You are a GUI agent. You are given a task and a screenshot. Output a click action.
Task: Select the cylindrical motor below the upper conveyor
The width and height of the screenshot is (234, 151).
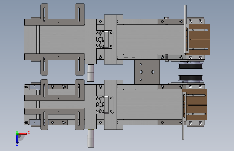(91, 73)
